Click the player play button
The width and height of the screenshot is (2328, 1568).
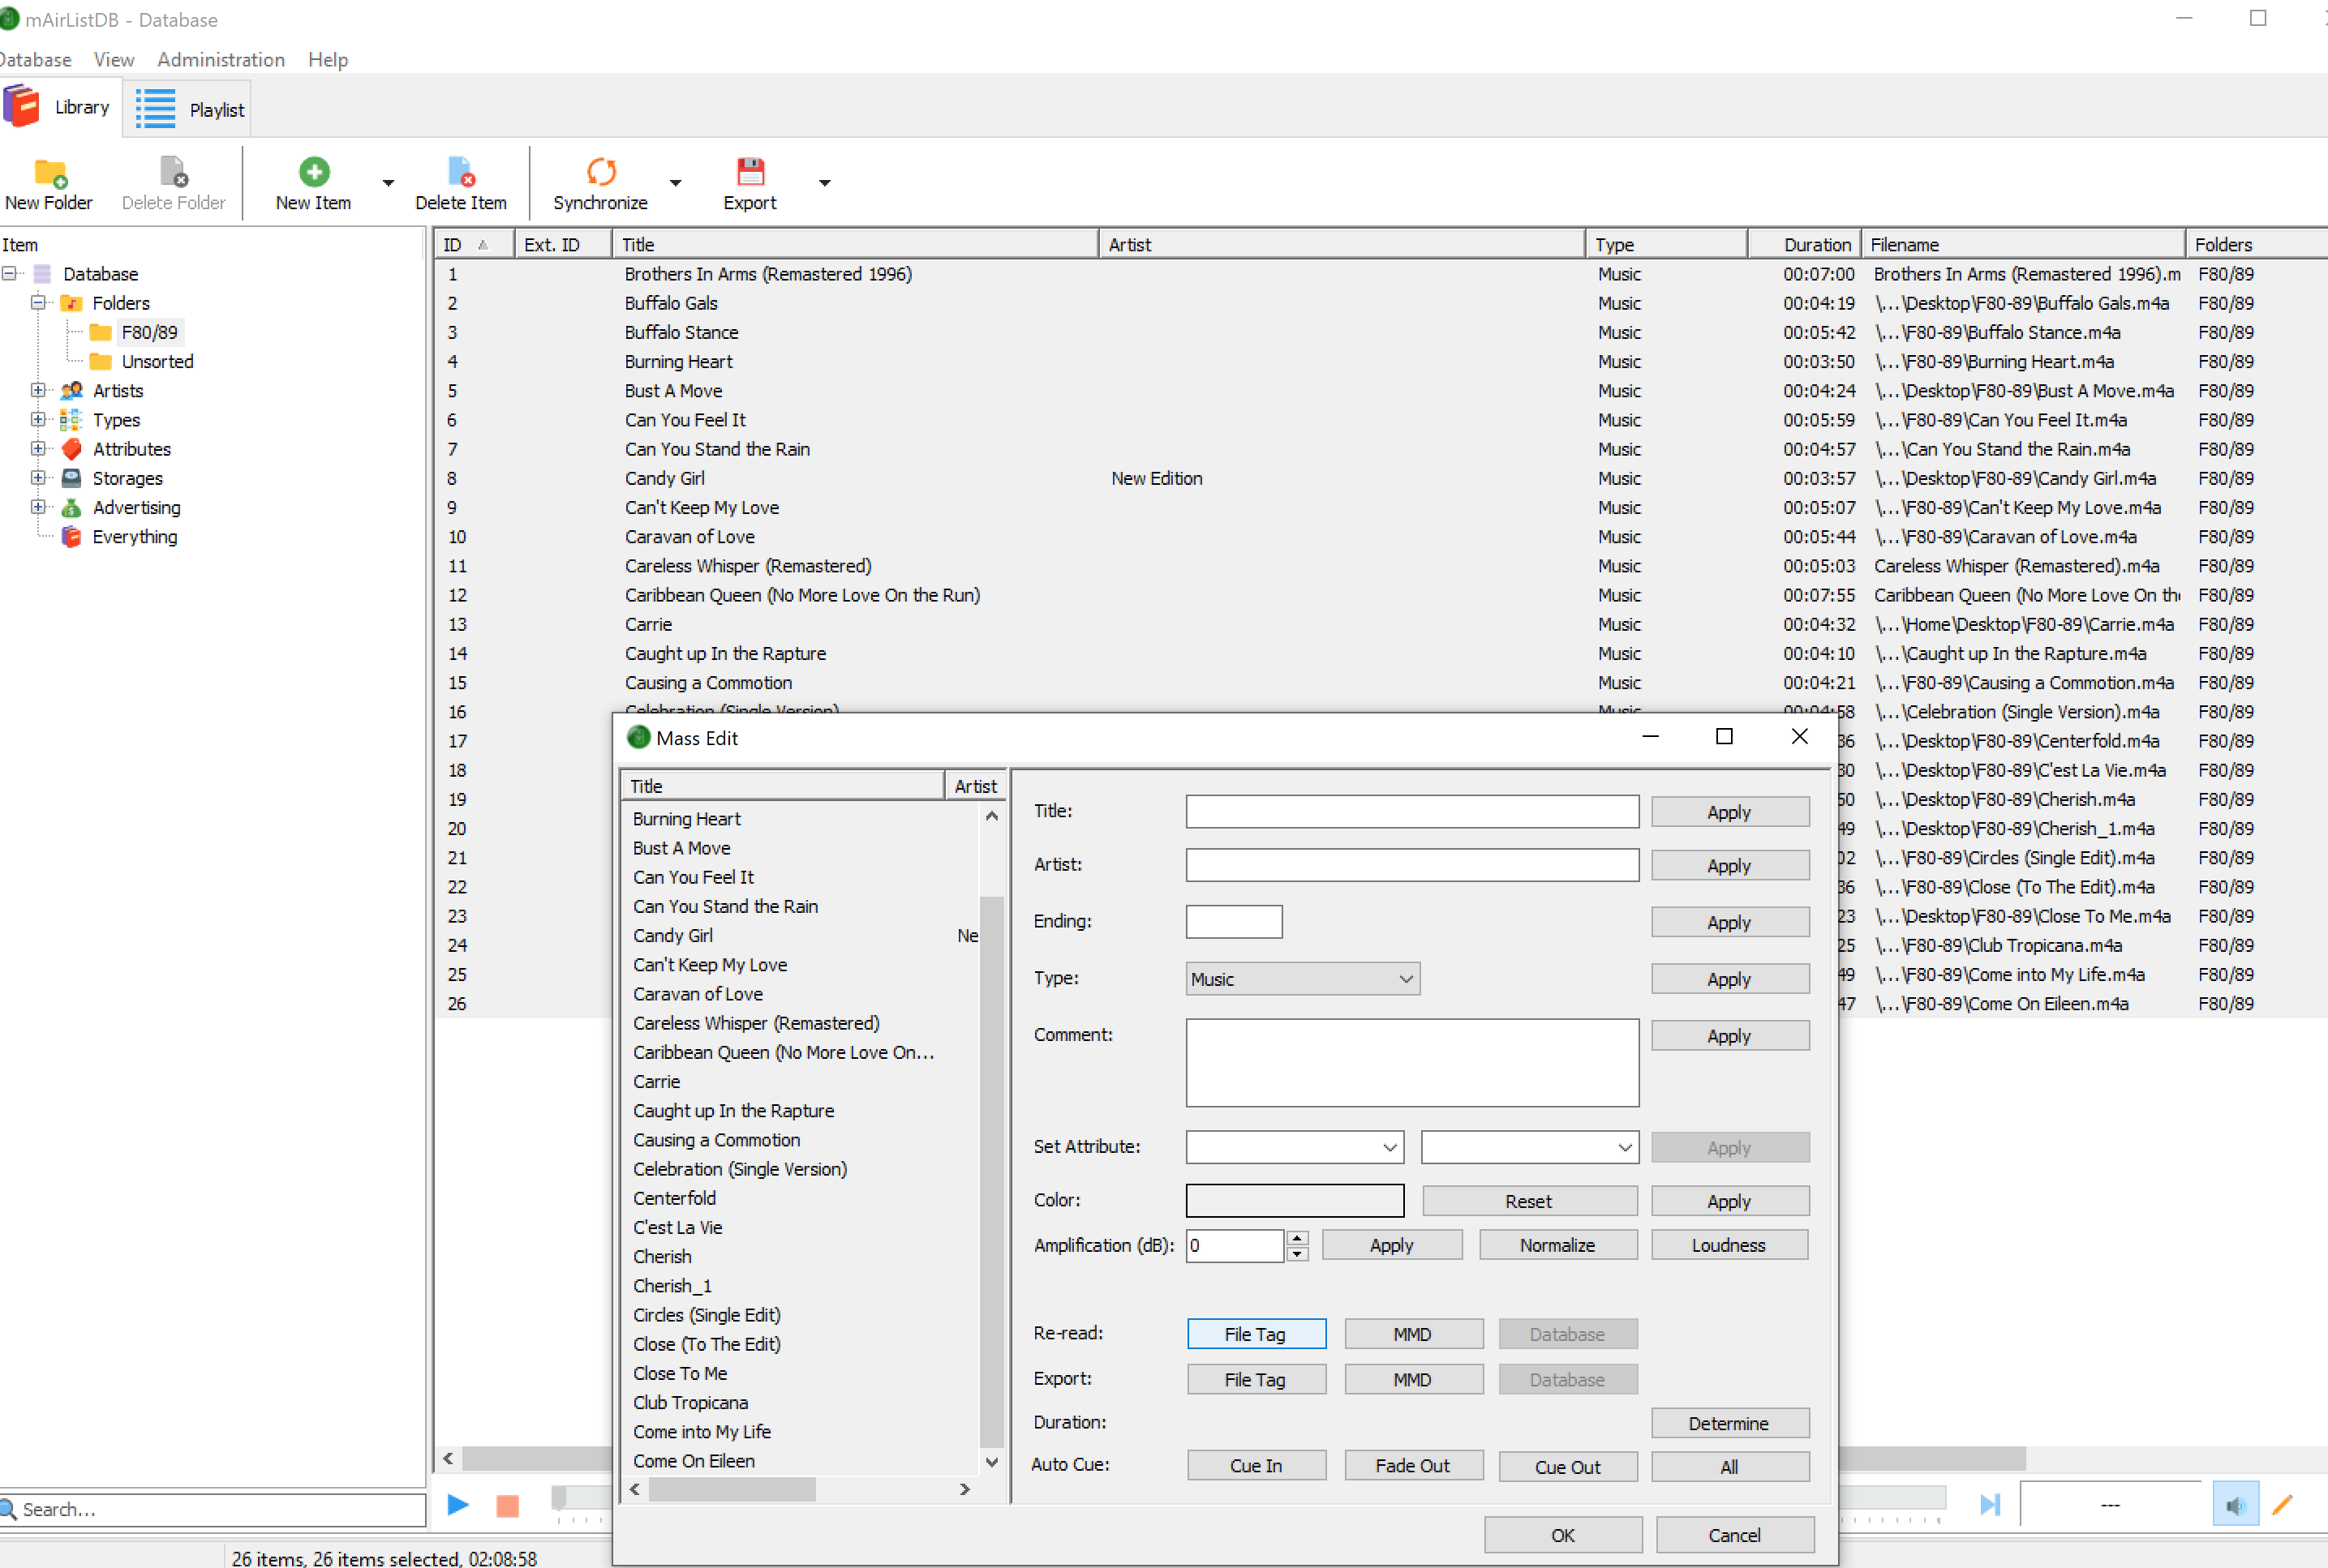(x=458, y=1504)
